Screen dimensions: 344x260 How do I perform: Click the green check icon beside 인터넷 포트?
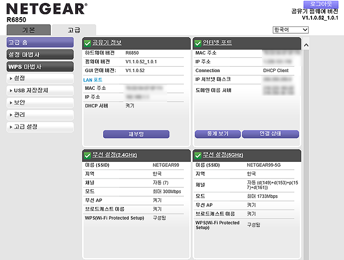coord(198,43)
